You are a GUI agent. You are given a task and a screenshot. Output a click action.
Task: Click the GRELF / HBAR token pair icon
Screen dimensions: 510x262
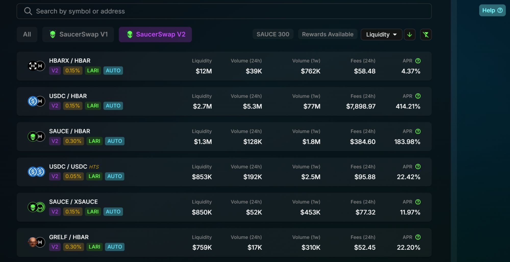(x=36, y=242)
